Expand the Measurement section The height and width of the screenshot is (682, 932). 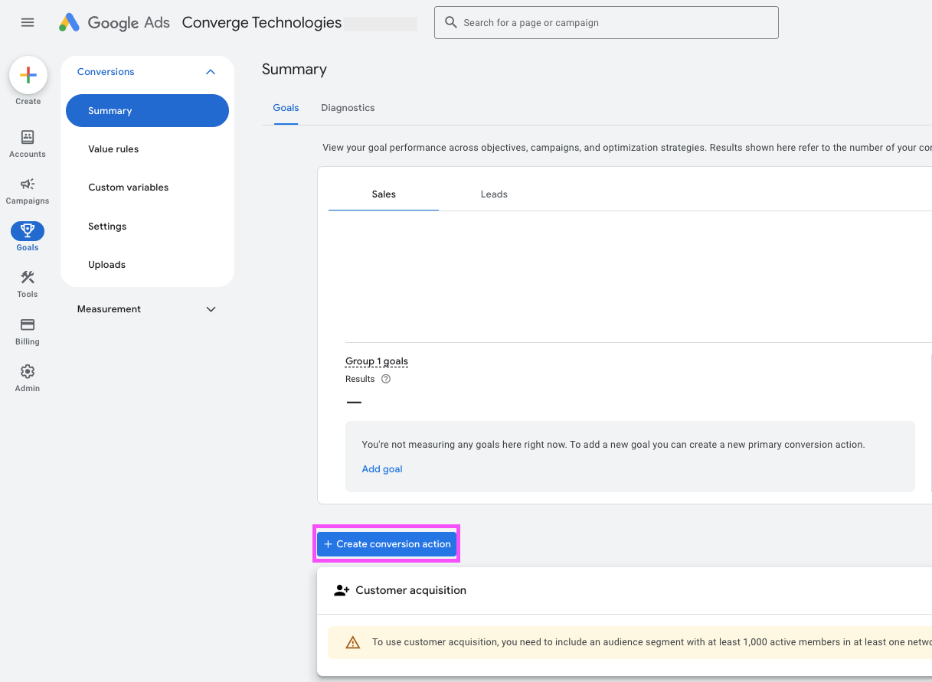[211, 309]
